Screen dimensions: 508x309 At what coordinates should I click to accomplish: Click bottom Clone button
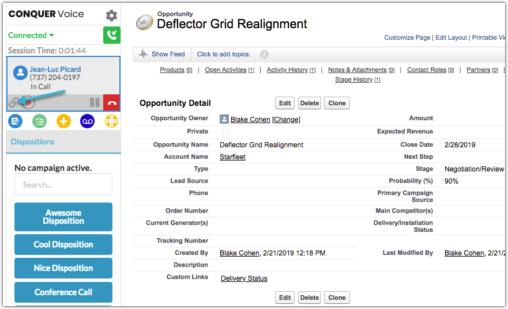point(337,297)
